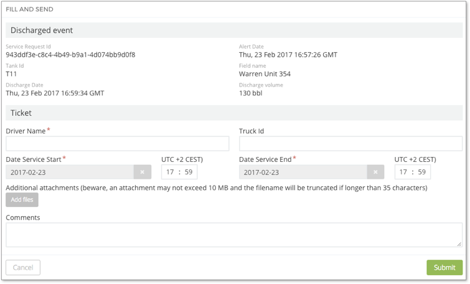Click the Service Request Id value
The image size is (470, 284).
point(70,55)
